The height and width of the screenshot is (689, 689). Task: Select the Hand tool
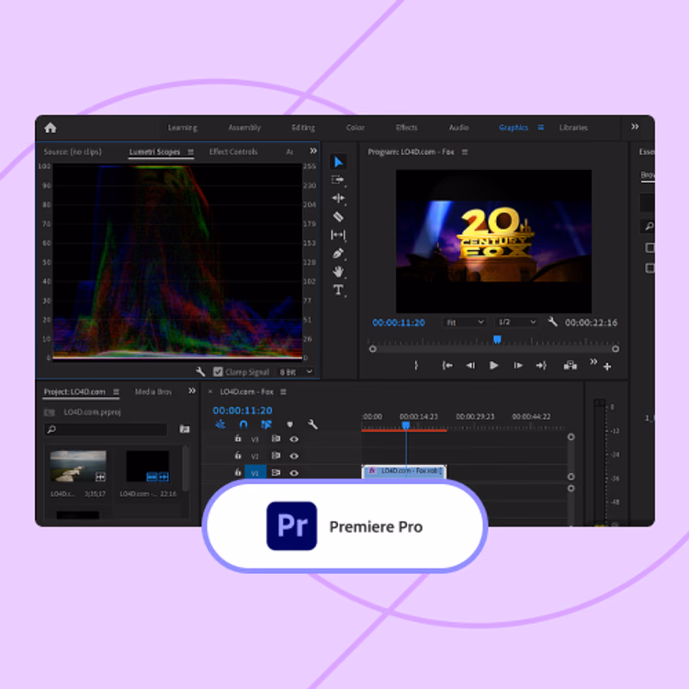(338, 272)
